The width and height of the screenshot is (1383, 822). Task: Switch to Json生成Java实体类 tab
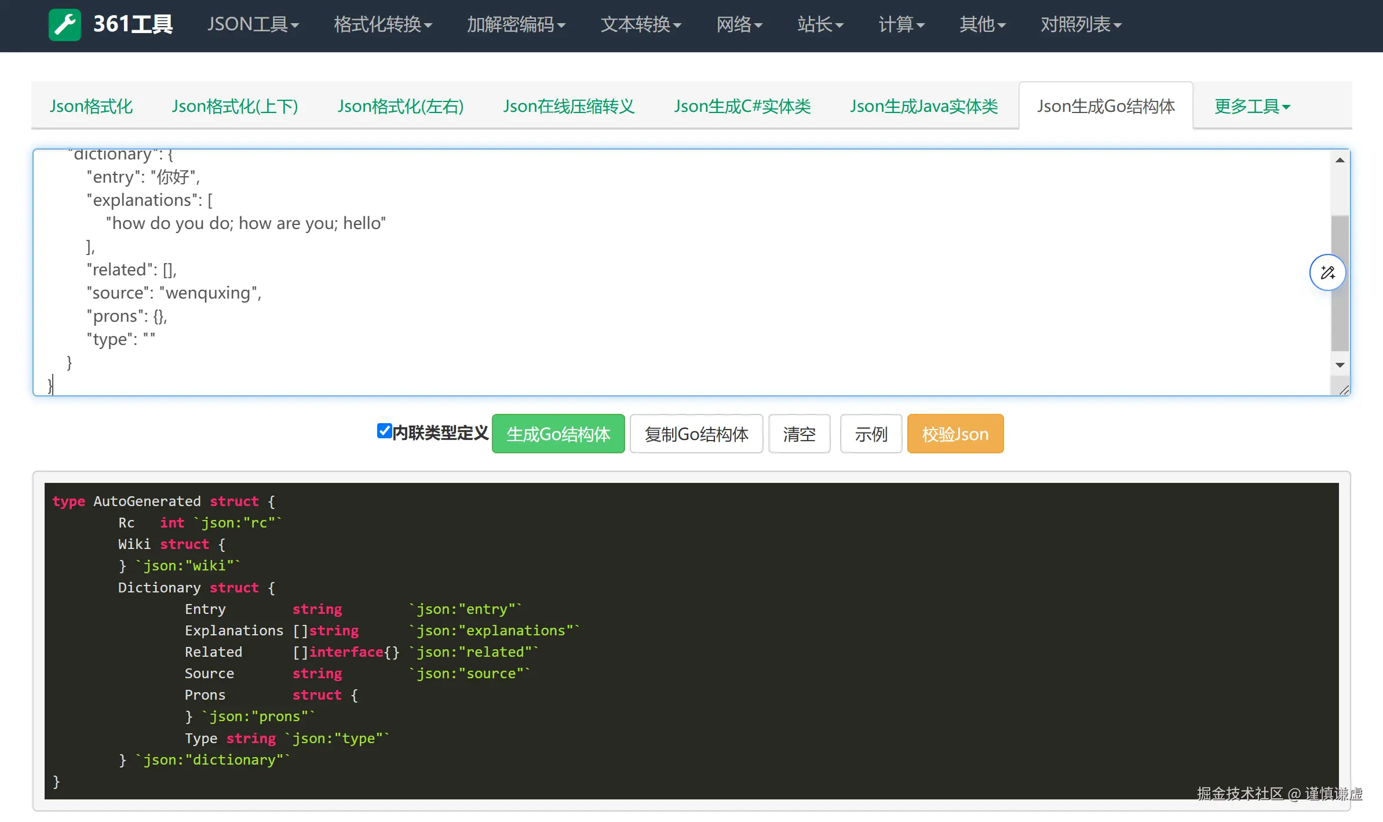tap(924, 107)
